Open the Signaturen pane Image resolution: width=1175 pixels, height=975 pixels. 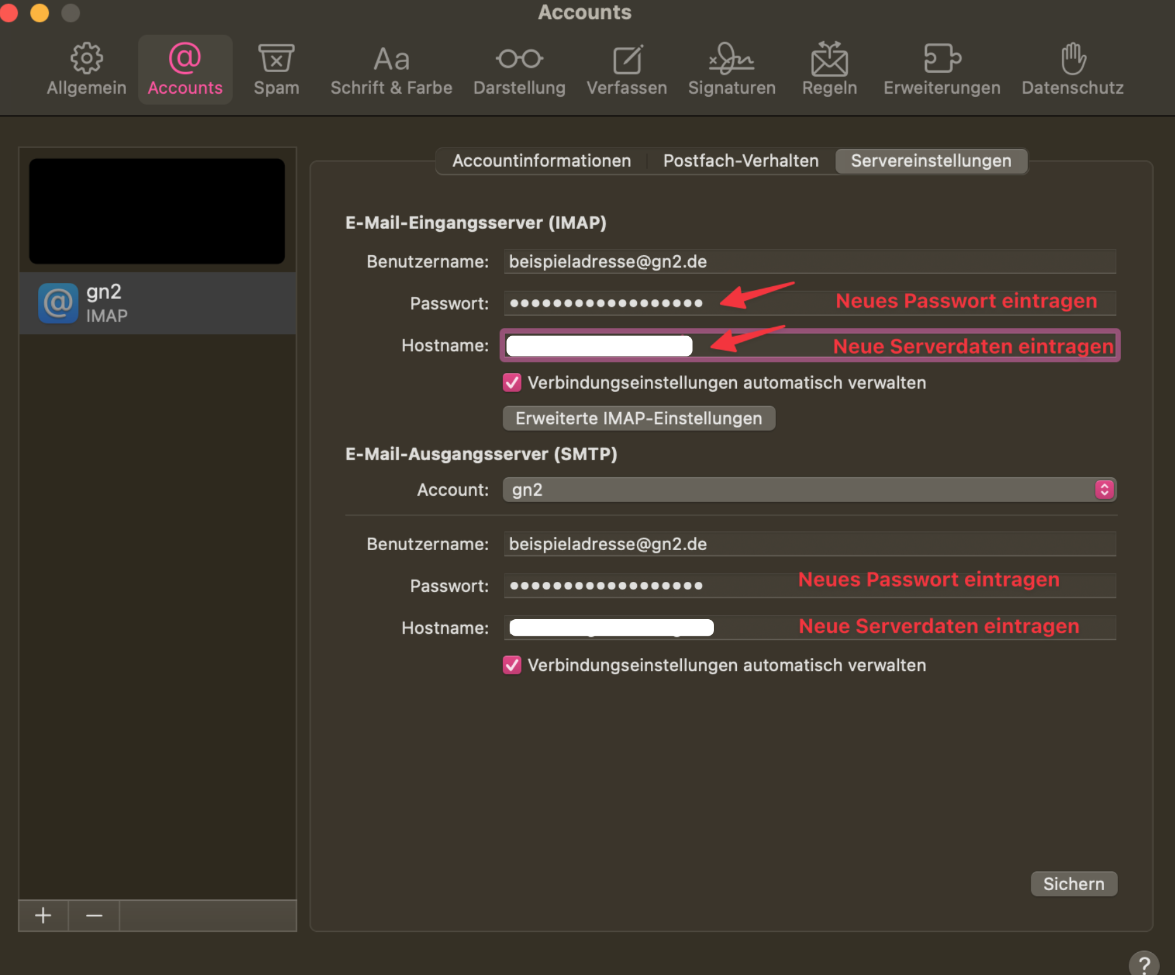(731, 70)
